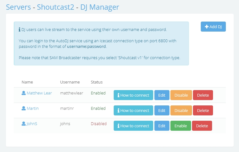Image resolution: width=239 pixels, height=152 pixels.
Task: Open How to connect for Martin
Action: pyautogui.click(x=133, y=110)
